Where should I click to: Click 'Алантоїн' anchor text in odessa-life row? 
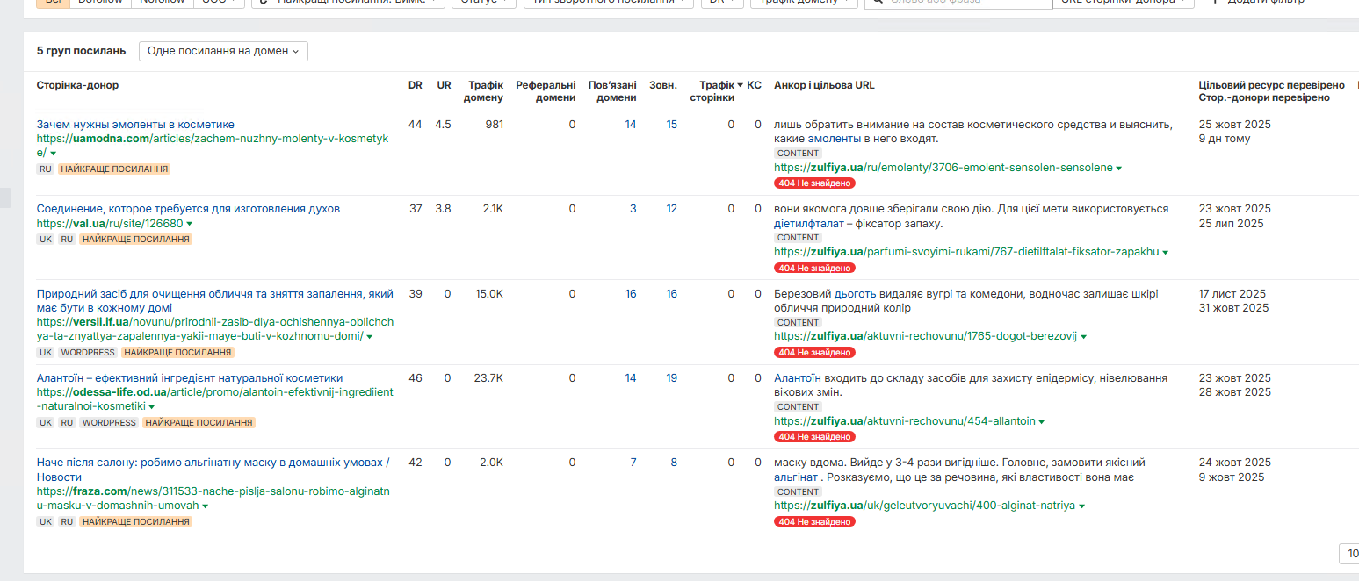(798, 378)
